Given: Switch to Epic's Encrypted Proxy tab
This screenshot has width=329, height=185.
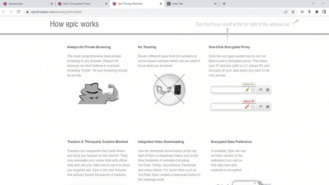Looking at the screenshot, I should (x=78, y=4).
